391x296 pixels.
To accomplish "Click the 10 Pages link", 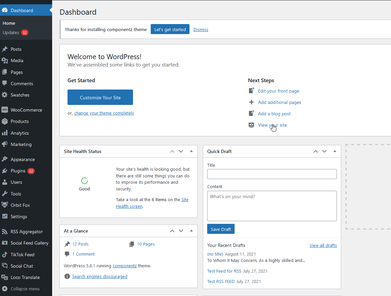I will pos(146,244).
